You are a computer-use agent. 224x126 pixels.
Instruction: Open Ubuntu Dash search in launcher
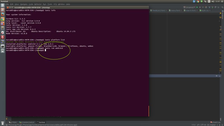coord(3,5)
